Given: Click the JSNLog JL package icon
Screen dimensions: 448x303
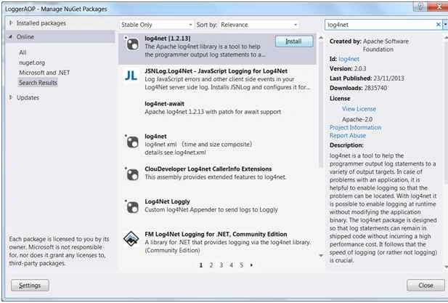Looking at the screenshot, I should click(x=131, y=76).
